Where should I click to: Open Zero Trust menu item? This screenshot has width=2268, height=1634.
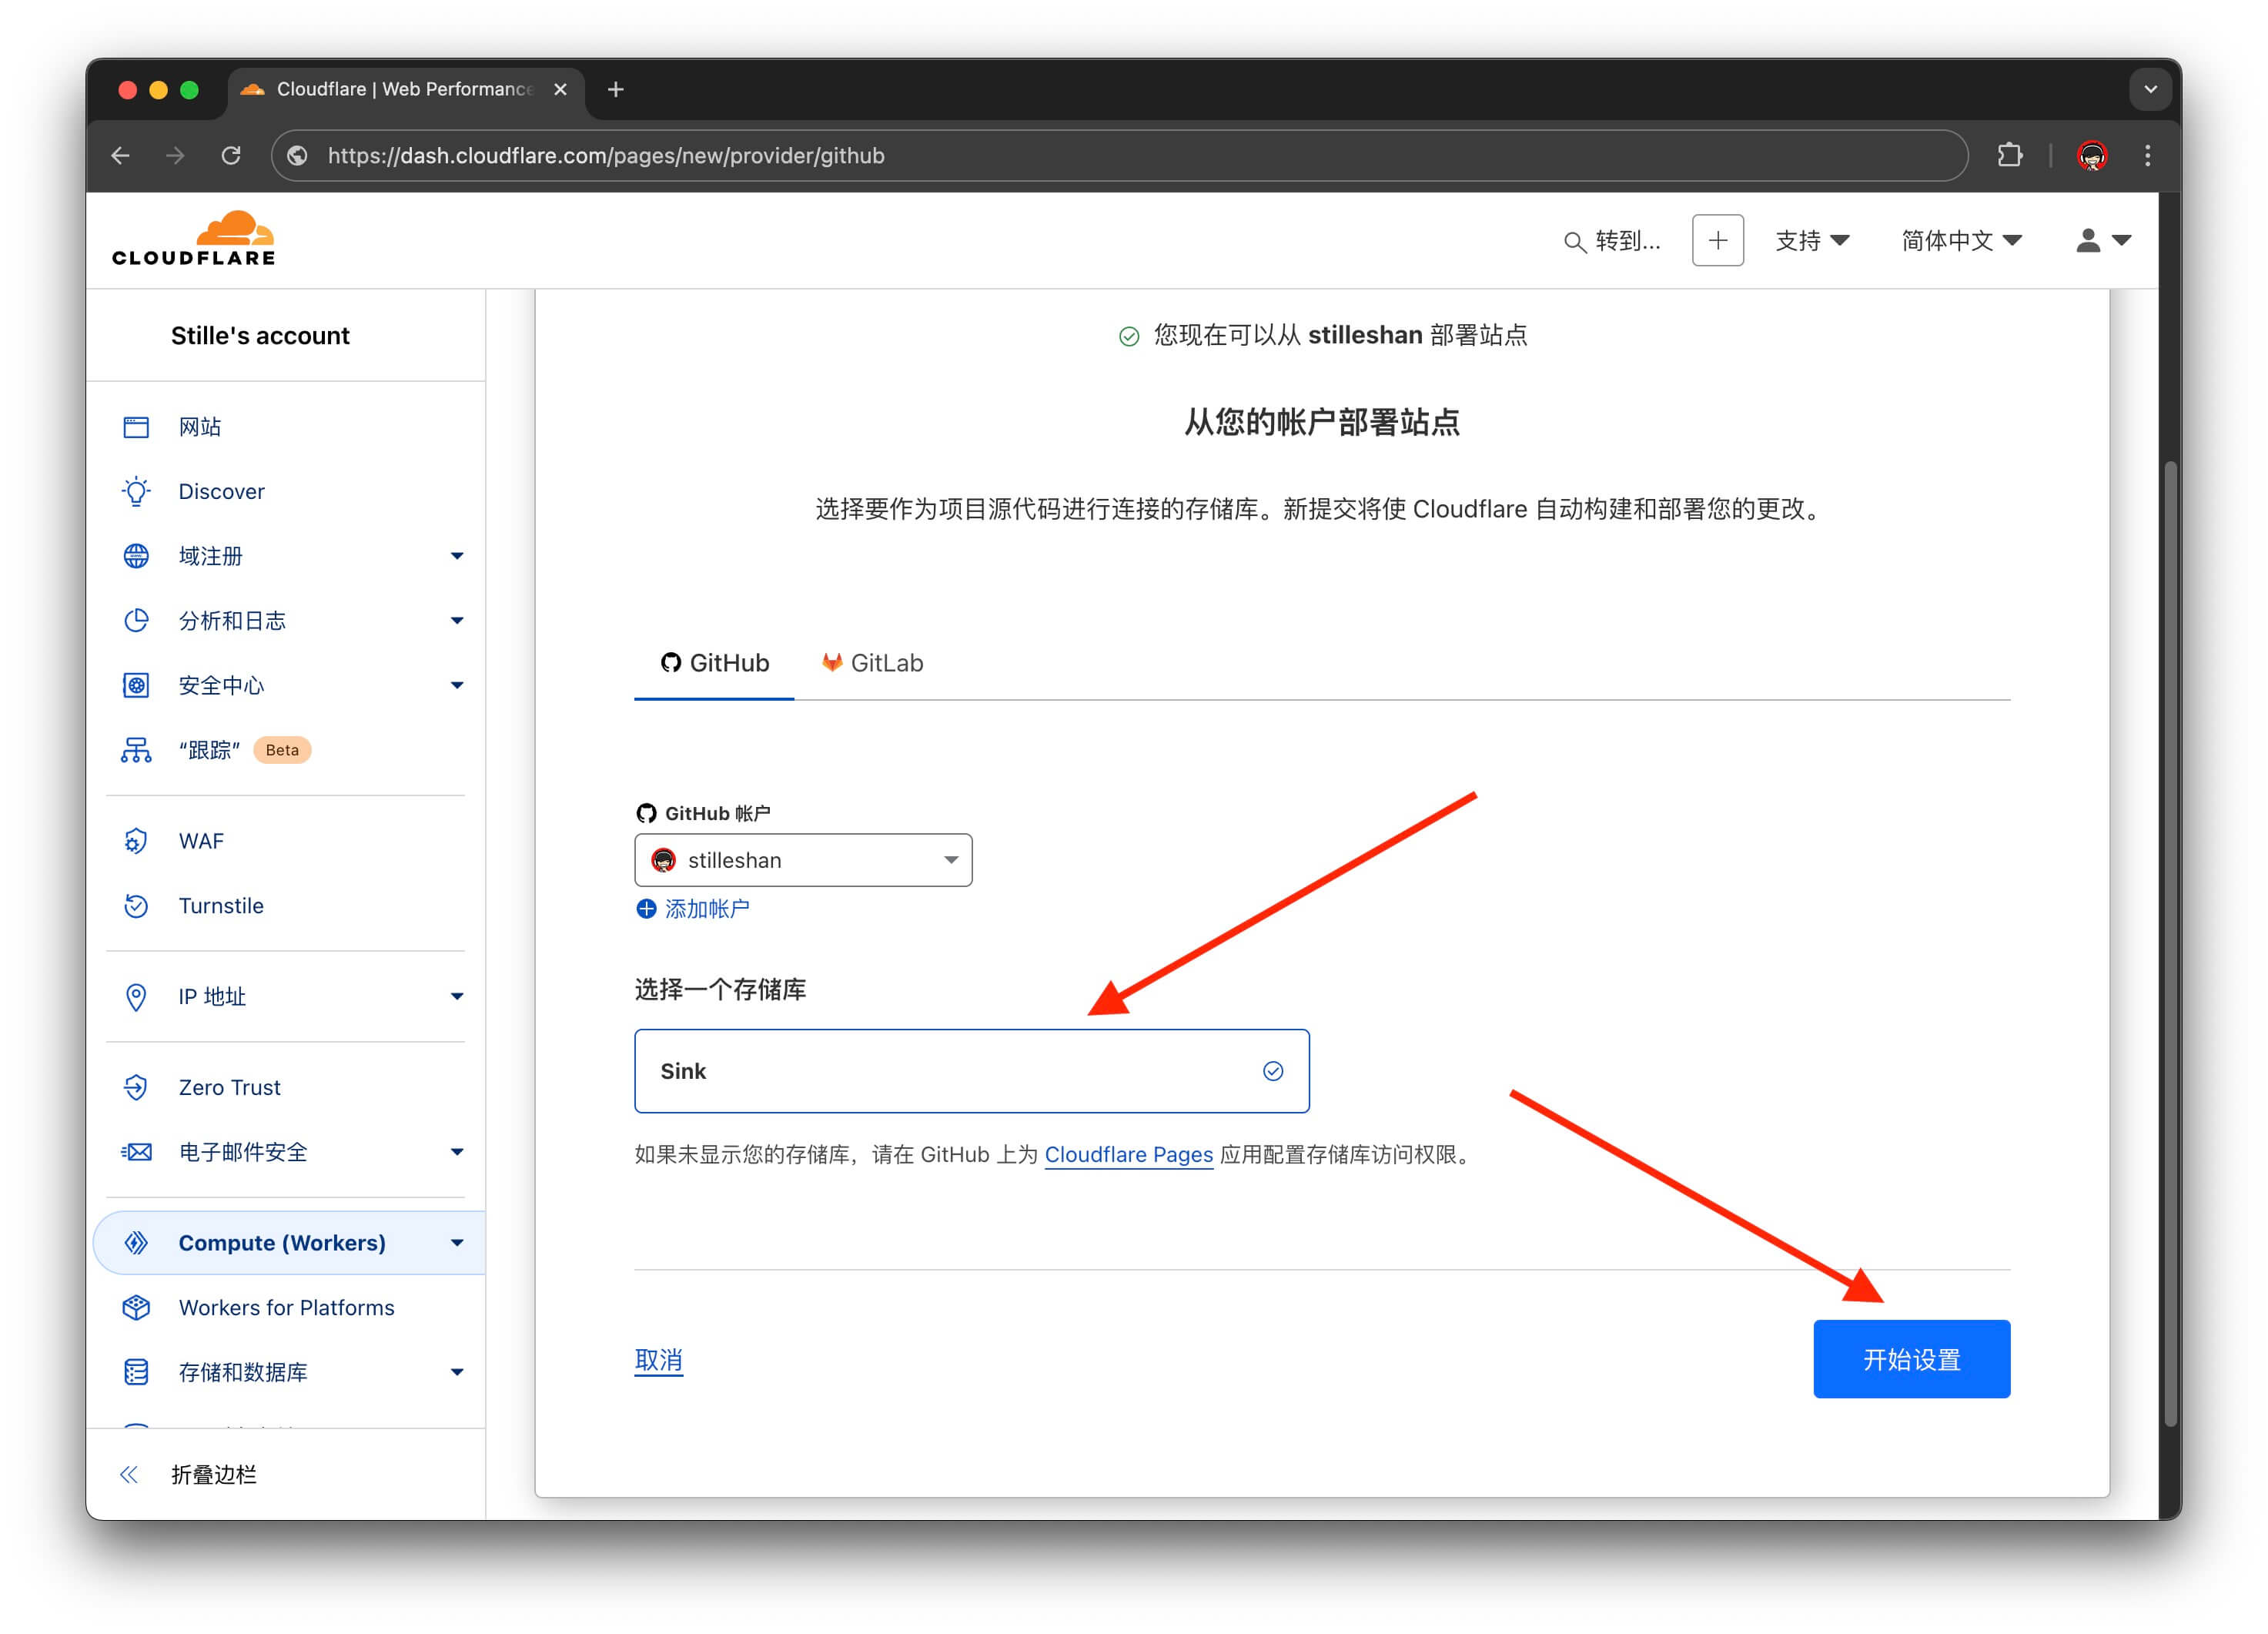(x=229, y=1087)
